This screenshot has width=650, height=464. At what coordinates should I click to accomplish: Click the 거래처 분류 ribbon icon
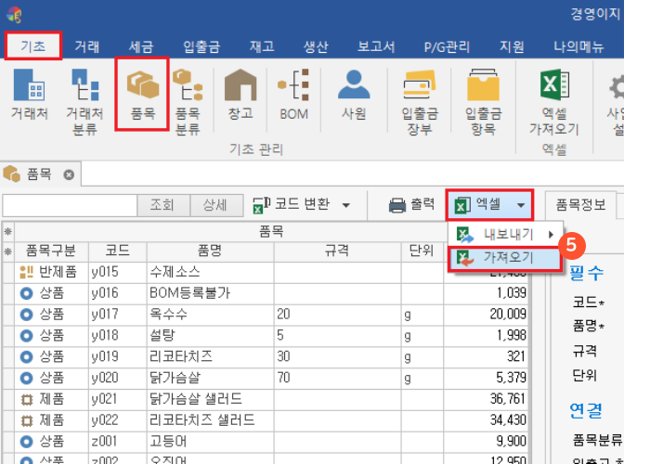[x=84, y=100]
